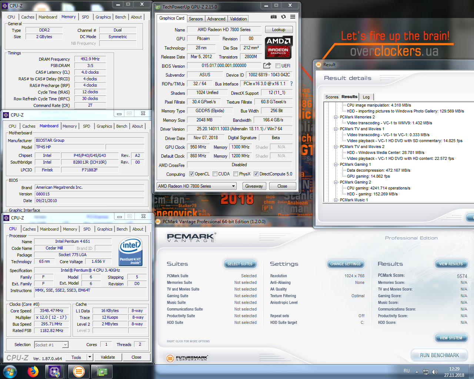Click the GPU Name field AMD Radeon HD 7800 Series
This screenshot has height=379, width=474.
point(224,30)
